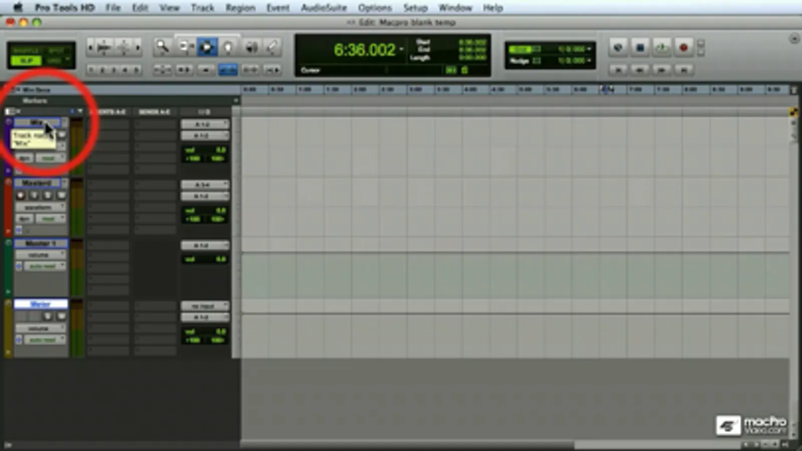Toggle the Slip edit mode
This screenshot has width=802, height=451.
(x=25, y=61)
